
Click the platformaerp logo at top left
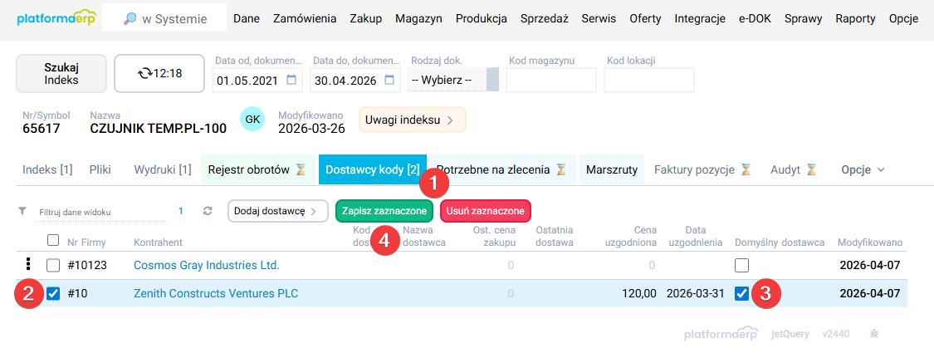pyautogui.click(x=56, y=18)
